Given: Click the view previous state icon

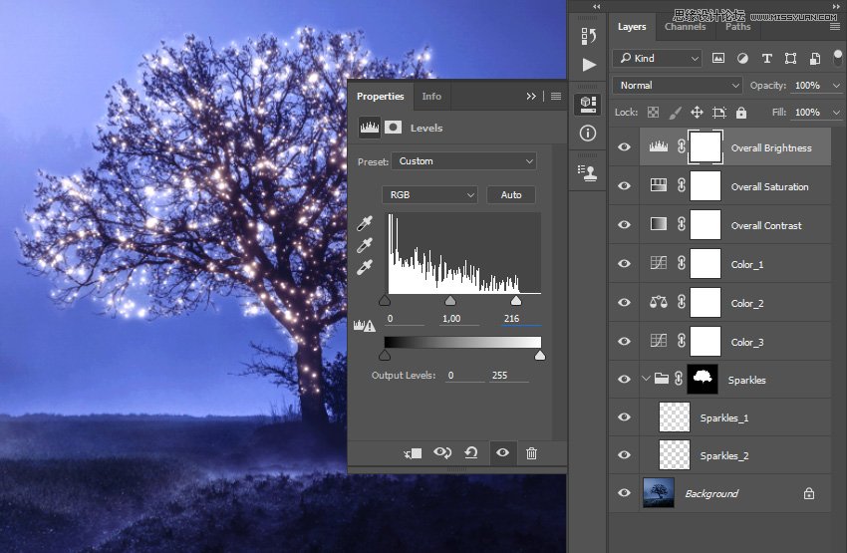Looking at the screenshot, I should (x=441, y=453).
